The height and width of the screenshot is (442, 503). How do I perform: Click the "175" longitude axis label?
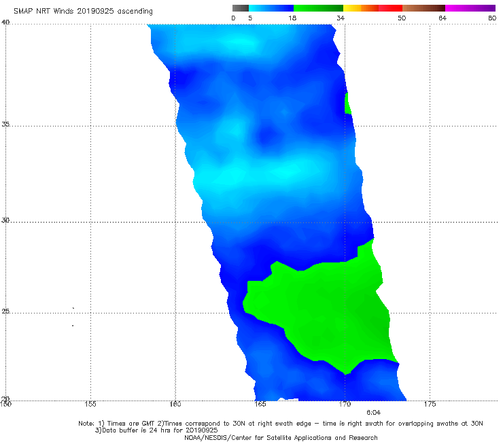[x=430, y=404]
